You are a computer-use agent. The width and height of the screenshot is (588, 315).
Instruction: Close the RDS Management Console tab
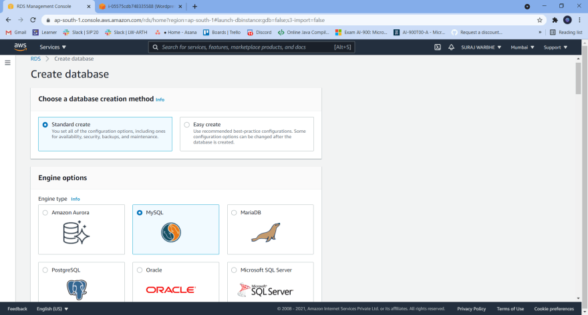pos(88,7)
